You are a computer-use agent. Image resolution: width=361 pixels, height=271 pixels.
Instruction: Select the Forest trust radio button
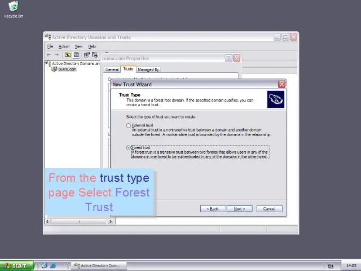[129, 148]
